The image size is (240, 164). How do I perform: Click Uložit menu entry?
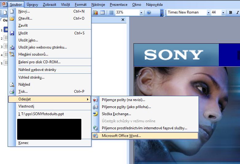[x=50, y=33]
